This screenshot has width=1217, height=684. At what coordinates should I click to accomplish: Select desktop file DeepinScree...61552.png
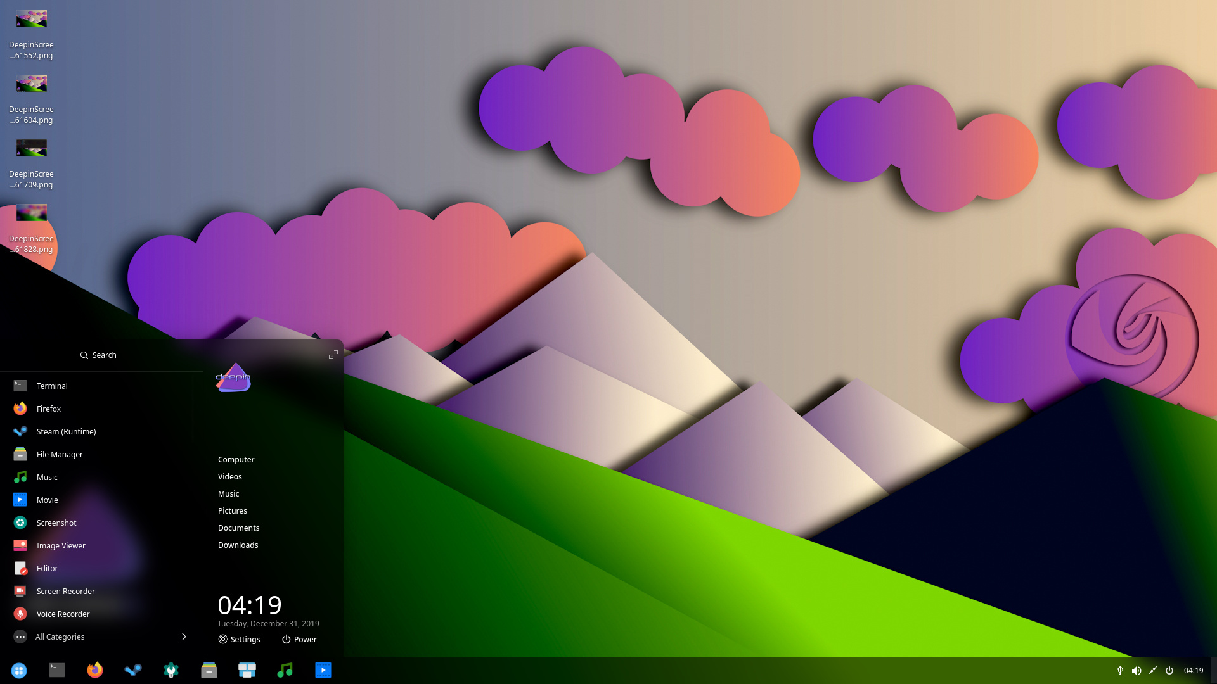(x=31, y=35)
